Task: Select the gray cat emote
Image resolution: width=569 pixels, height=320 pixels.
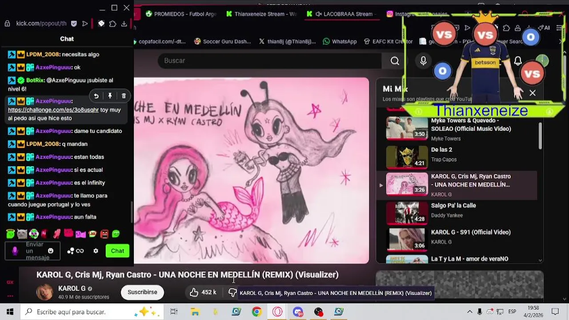Action: click(x=22, y=233)
